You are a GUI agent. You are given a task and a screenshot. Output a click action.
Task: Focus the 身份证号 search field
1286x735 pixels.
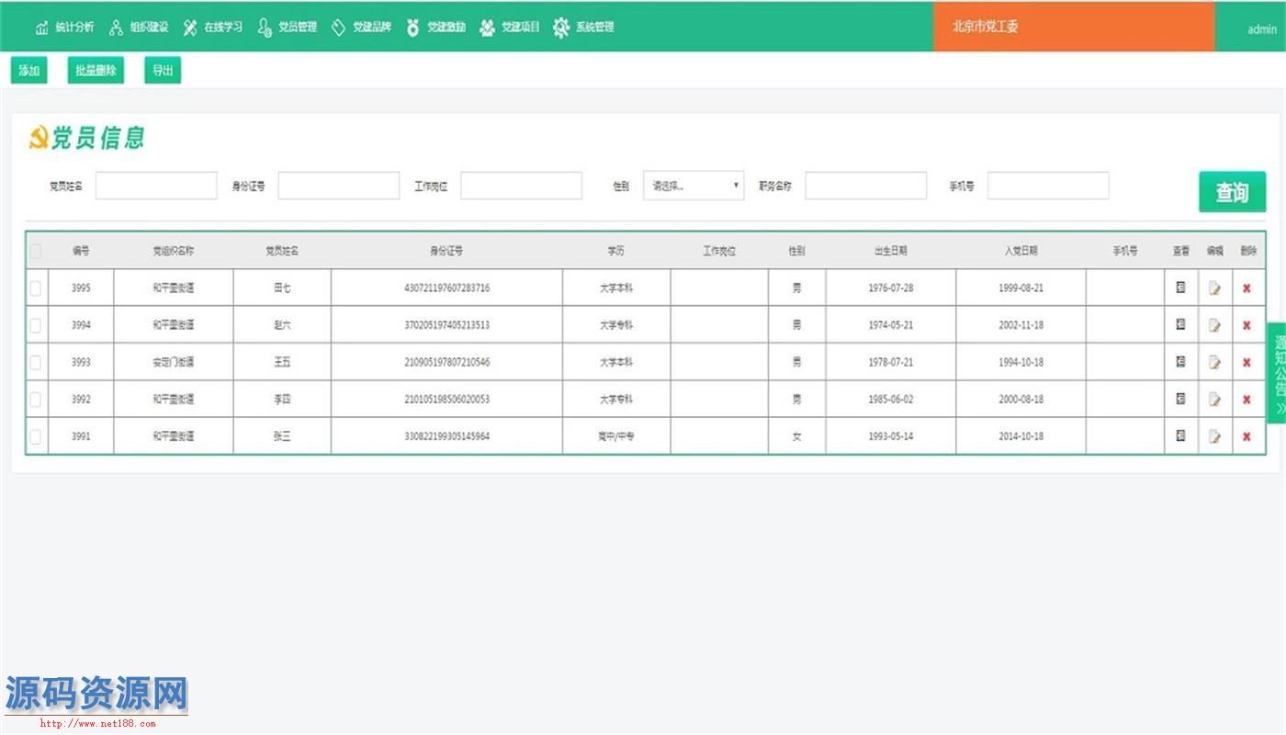point(339,186)
